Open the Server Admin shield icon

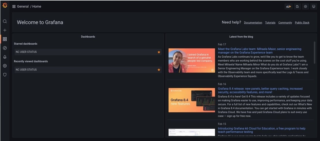[5, 75]
